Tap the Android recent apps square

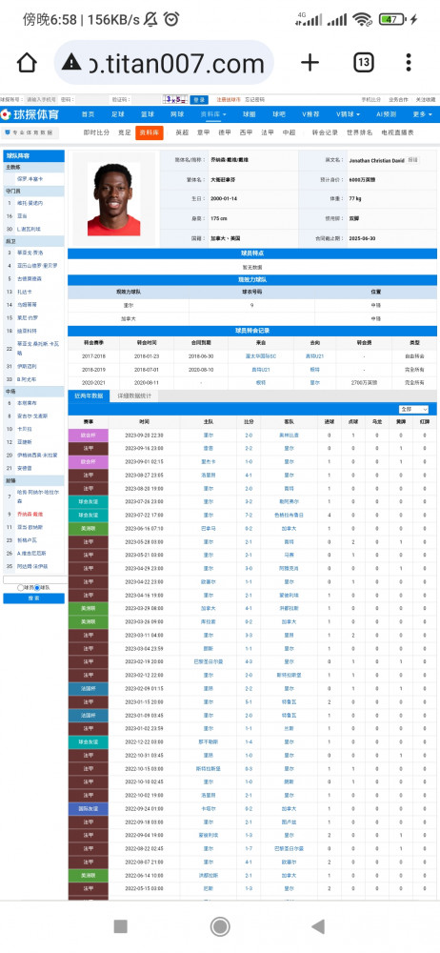coord(121,926)
